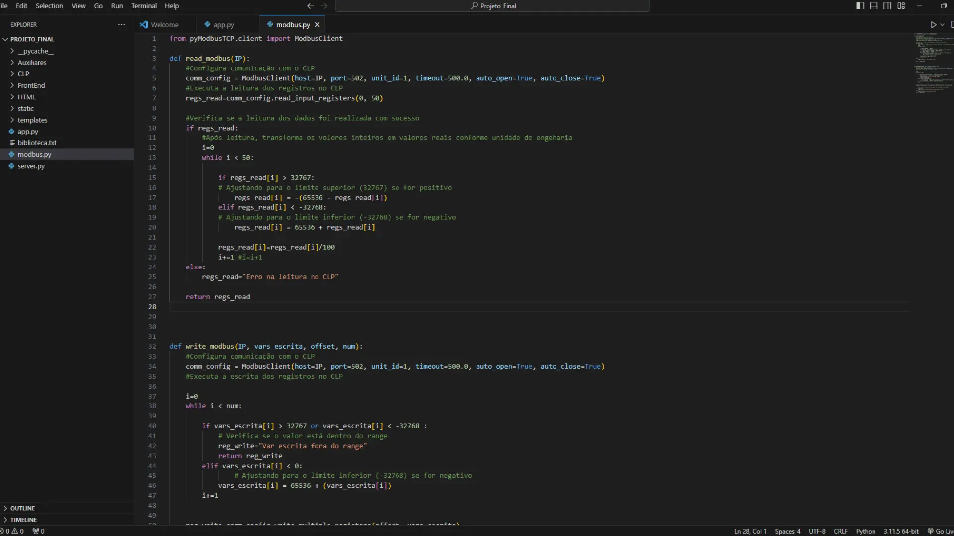Change encoding via UTF-8
Screen dimensions: 954x536
[x=817, y=531]
